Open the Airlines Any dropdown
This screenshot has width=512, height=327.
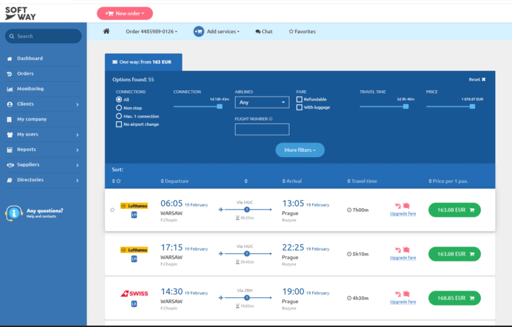point(262,102)
